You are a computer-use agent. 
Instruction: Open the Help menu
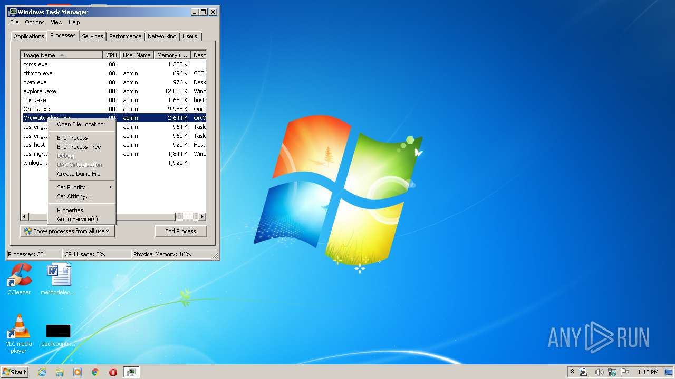74,22
